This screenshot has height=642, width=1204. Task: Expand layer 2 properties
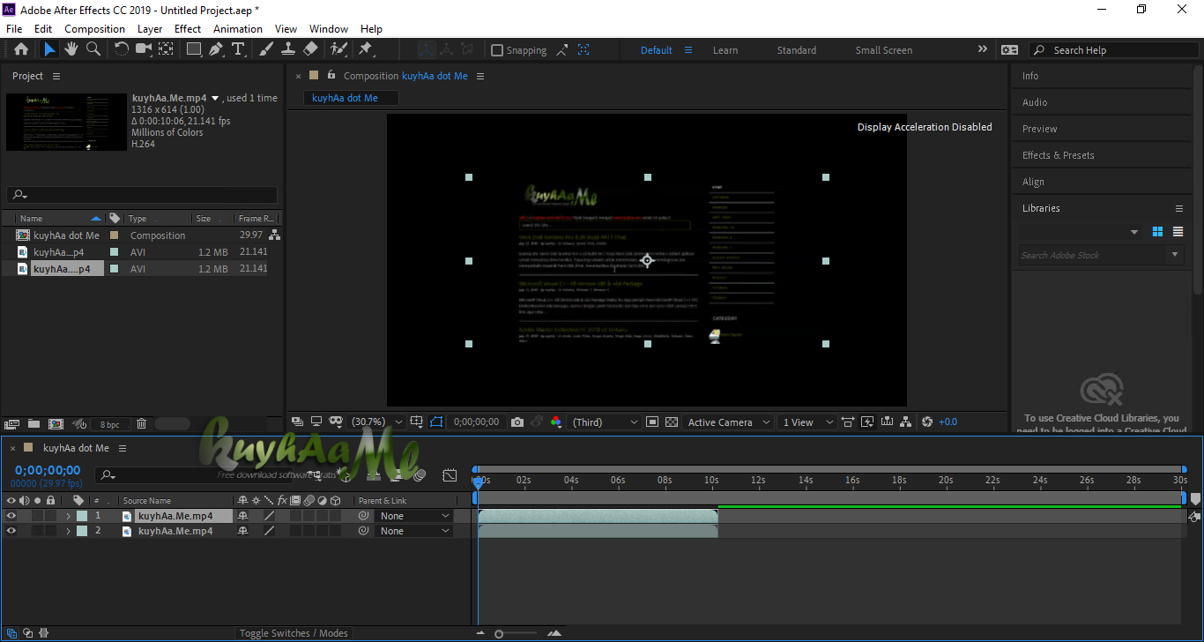pyautogui.click(x=68, y=531)
